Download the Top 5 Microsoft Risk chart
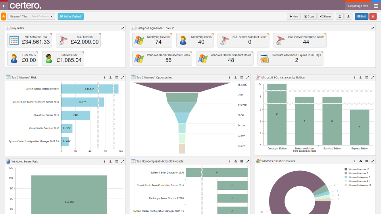Image resolution: width=381 pixels, height=214 pixels. click(111, 77)
